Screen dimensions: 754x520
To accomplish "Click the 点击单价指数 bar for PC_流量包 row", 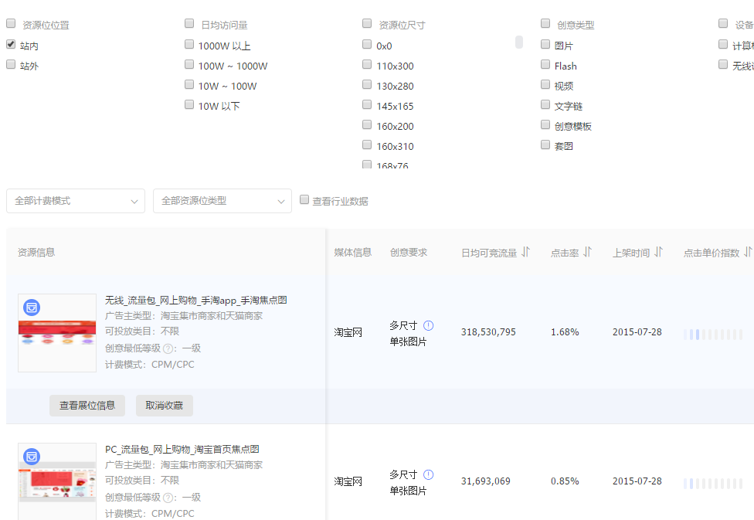I will pyautogui.click(x=712, y=484).
